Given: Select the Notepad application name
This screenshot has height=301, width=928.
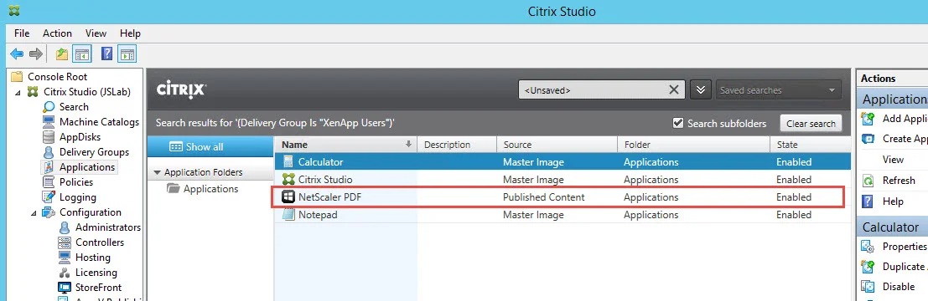Looking at the screenshot, I should [x=318, y=215].
